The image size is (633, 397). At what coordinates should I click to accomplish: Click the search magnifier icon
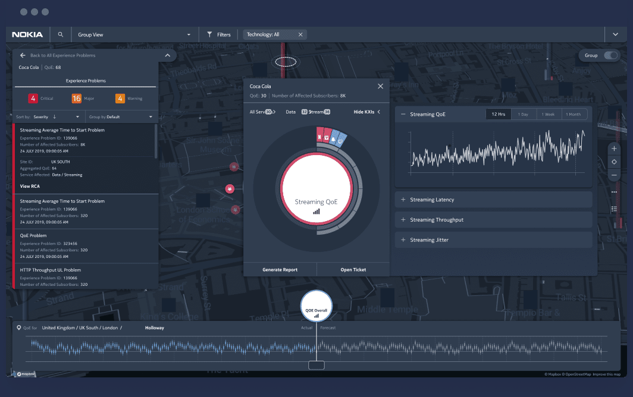coord(60,34)
